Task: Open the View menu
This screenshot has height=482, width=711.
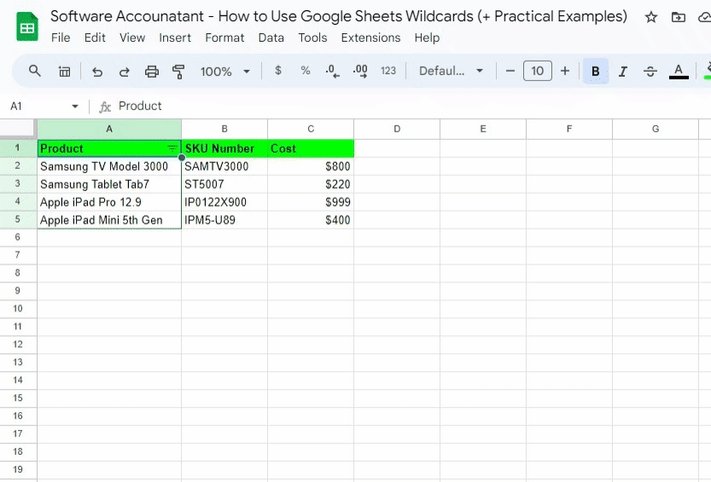Action: coord(132,38)
